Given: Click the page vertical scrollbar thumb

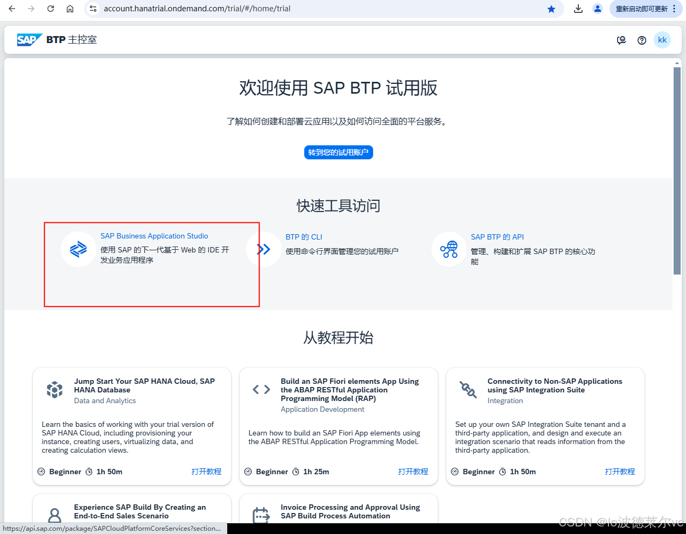Looking at the screenshot, I should point(677,171).
